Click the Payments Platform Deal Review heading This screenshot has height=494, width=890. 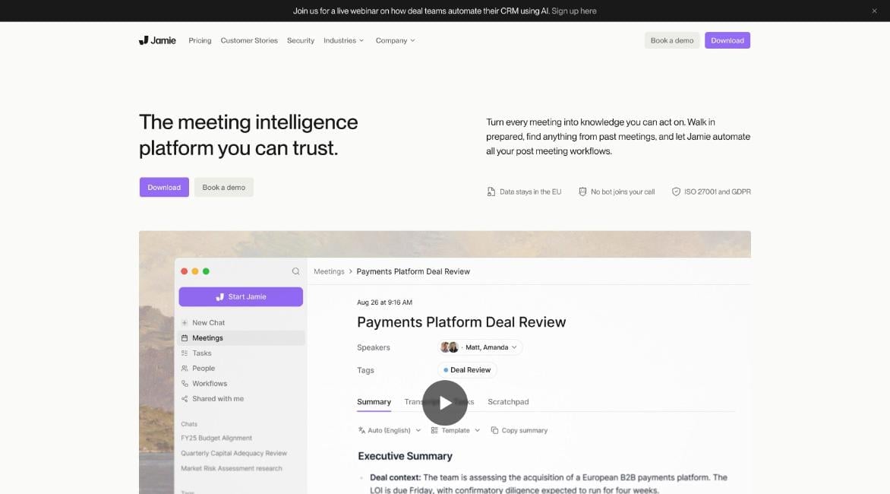coord(462,322)
